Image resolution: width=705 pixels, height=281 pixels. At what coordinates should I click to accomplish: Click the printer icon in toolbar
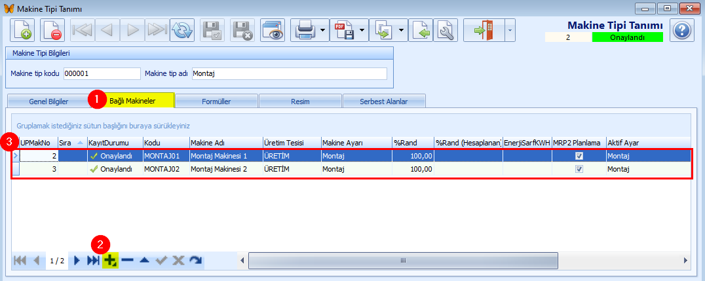305,31
